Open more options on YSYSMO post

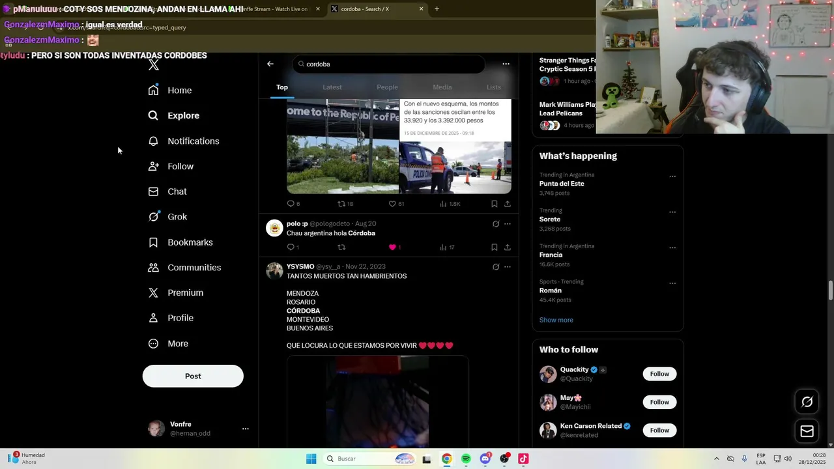pos(508,267)
